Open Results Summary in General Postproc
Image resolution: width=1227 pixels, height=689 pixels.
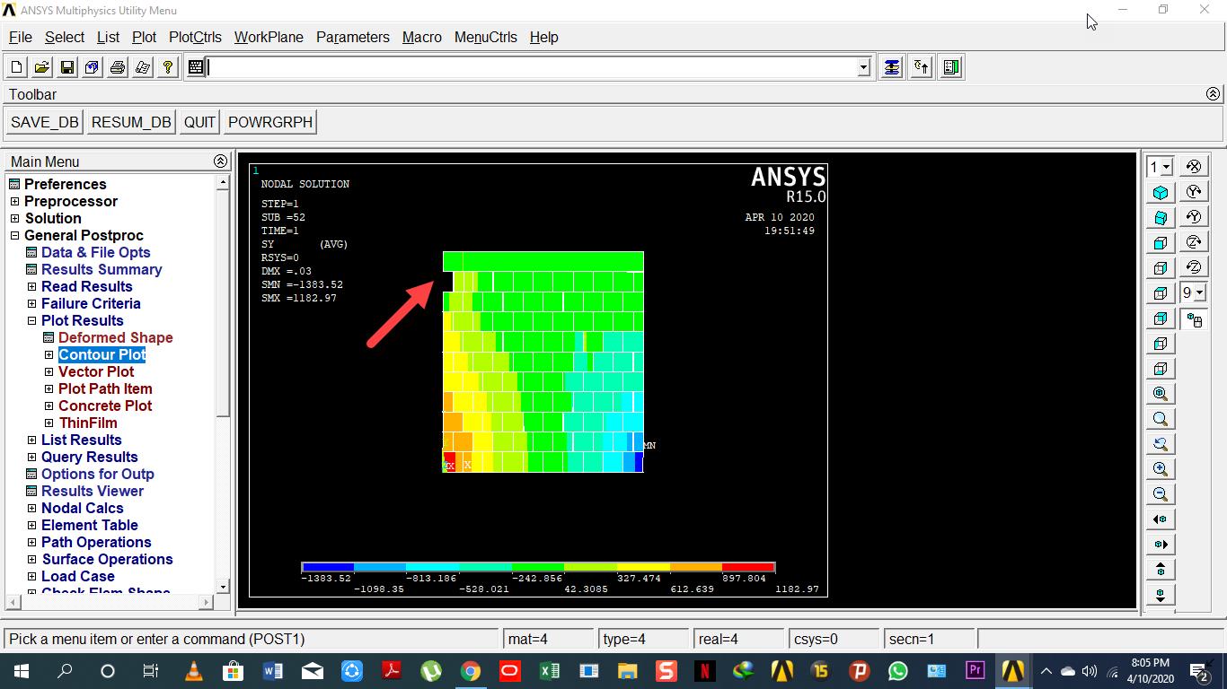click(102, 269)
